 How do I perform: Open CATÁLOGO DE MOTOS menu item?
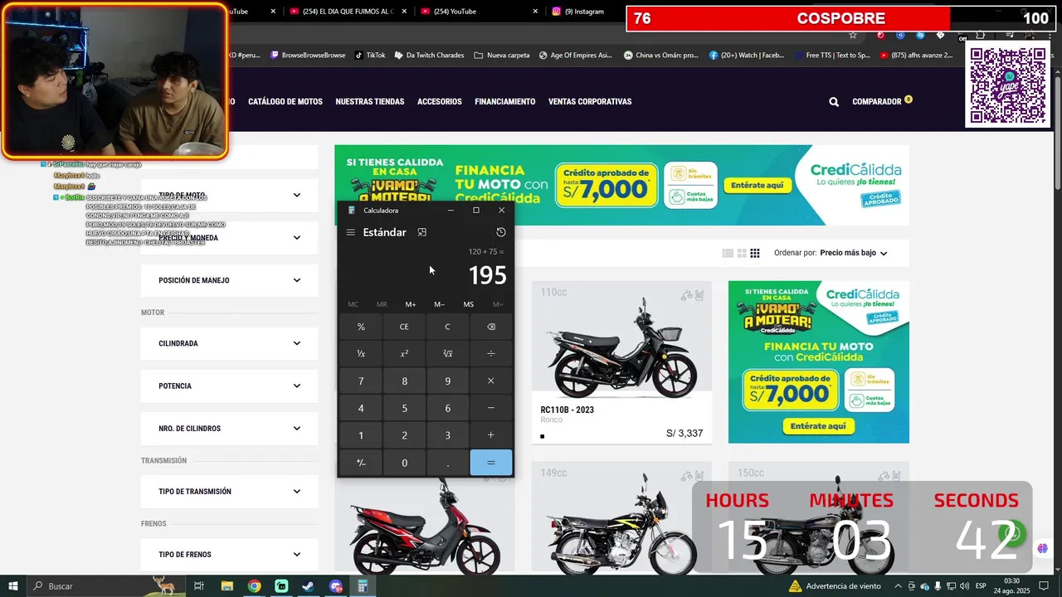coord(285,102)
